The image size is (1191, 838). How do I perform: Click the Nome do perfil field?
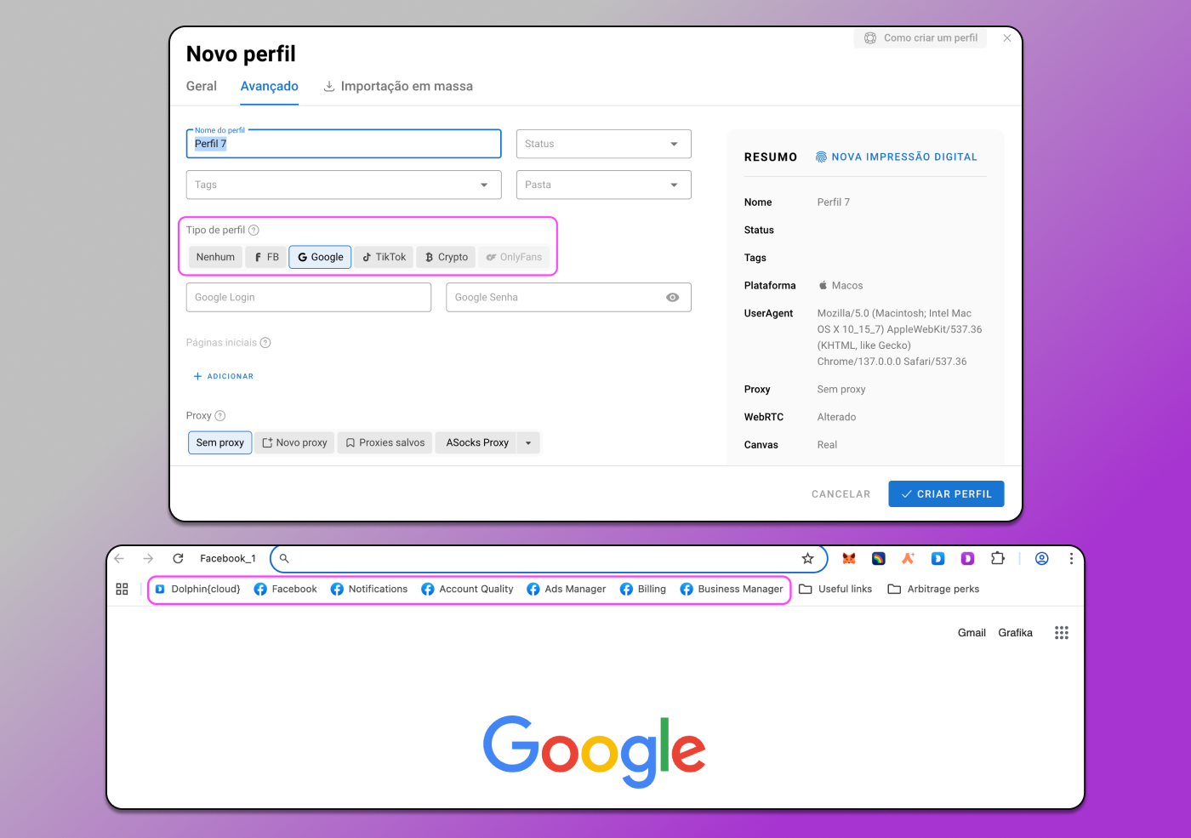click(344, 144)
